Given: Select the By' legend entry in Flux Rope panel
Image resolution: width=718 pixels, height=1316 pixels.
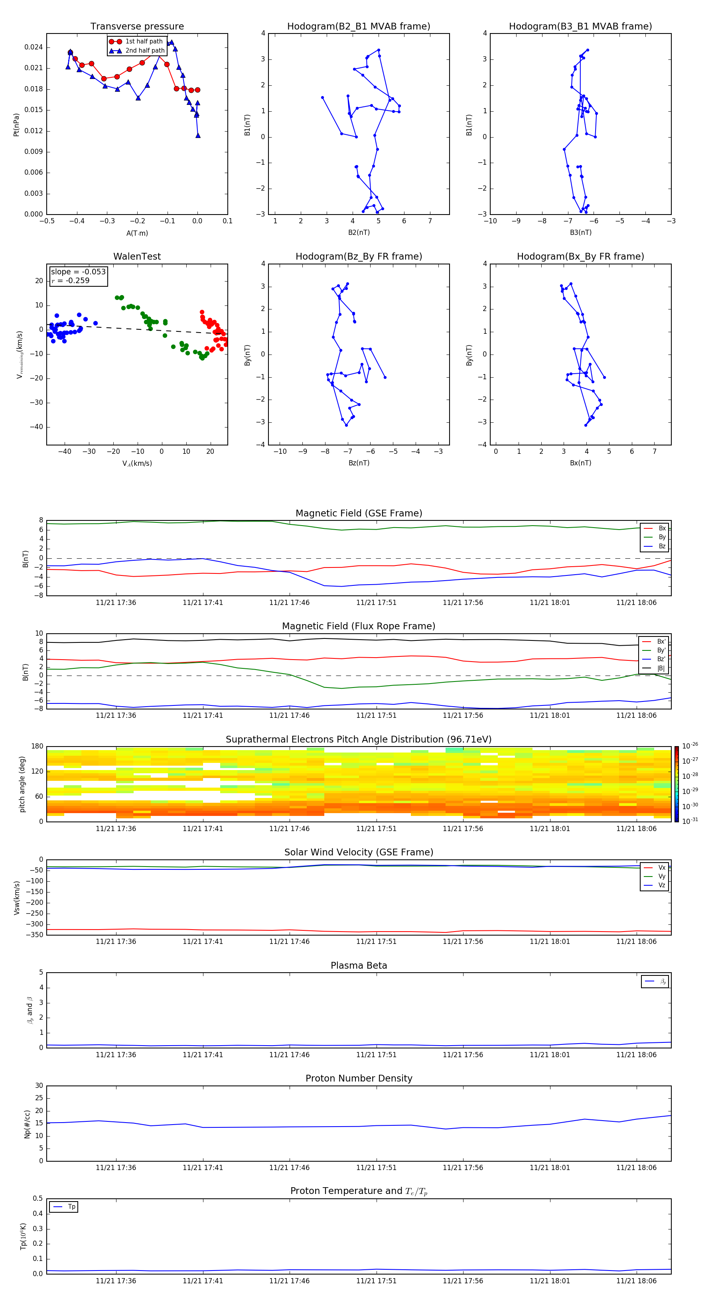Looking at the screenshot, I should pyautogui.click(x=654, y=650).
